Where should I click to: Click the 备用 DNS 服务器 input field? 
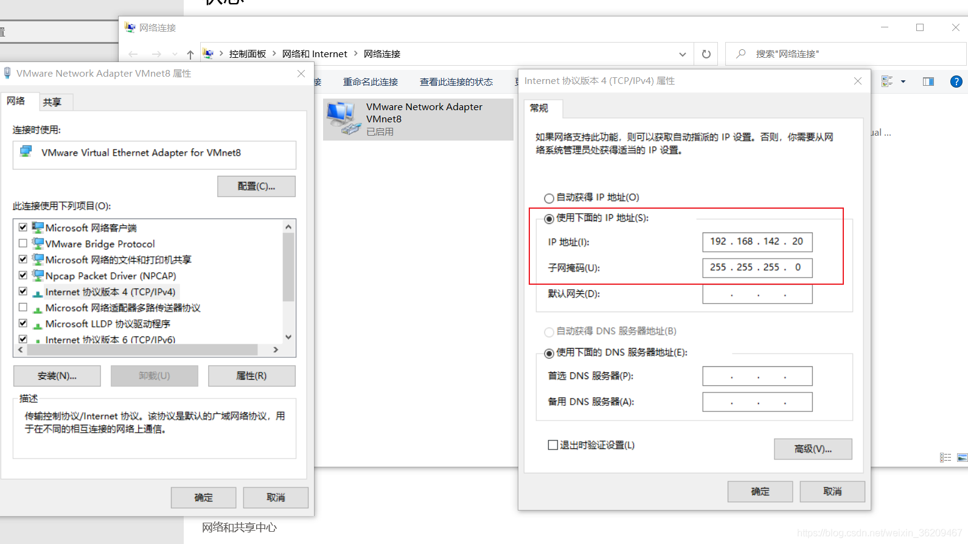coord(757,402)
